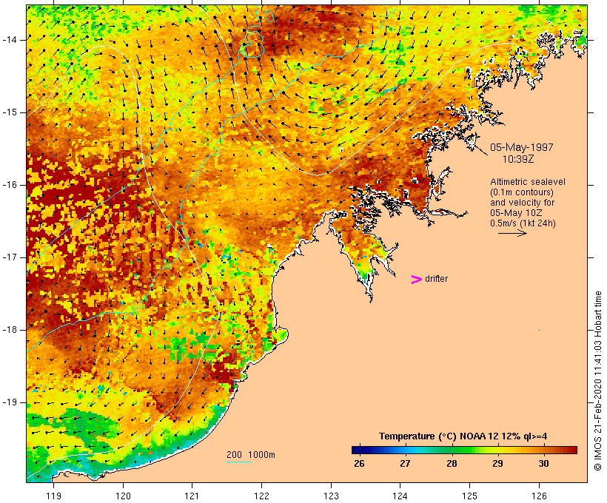The image size is (607, 503).
Task: Click the cyan 200m contour legend line
Action: (x=239, y=462)
